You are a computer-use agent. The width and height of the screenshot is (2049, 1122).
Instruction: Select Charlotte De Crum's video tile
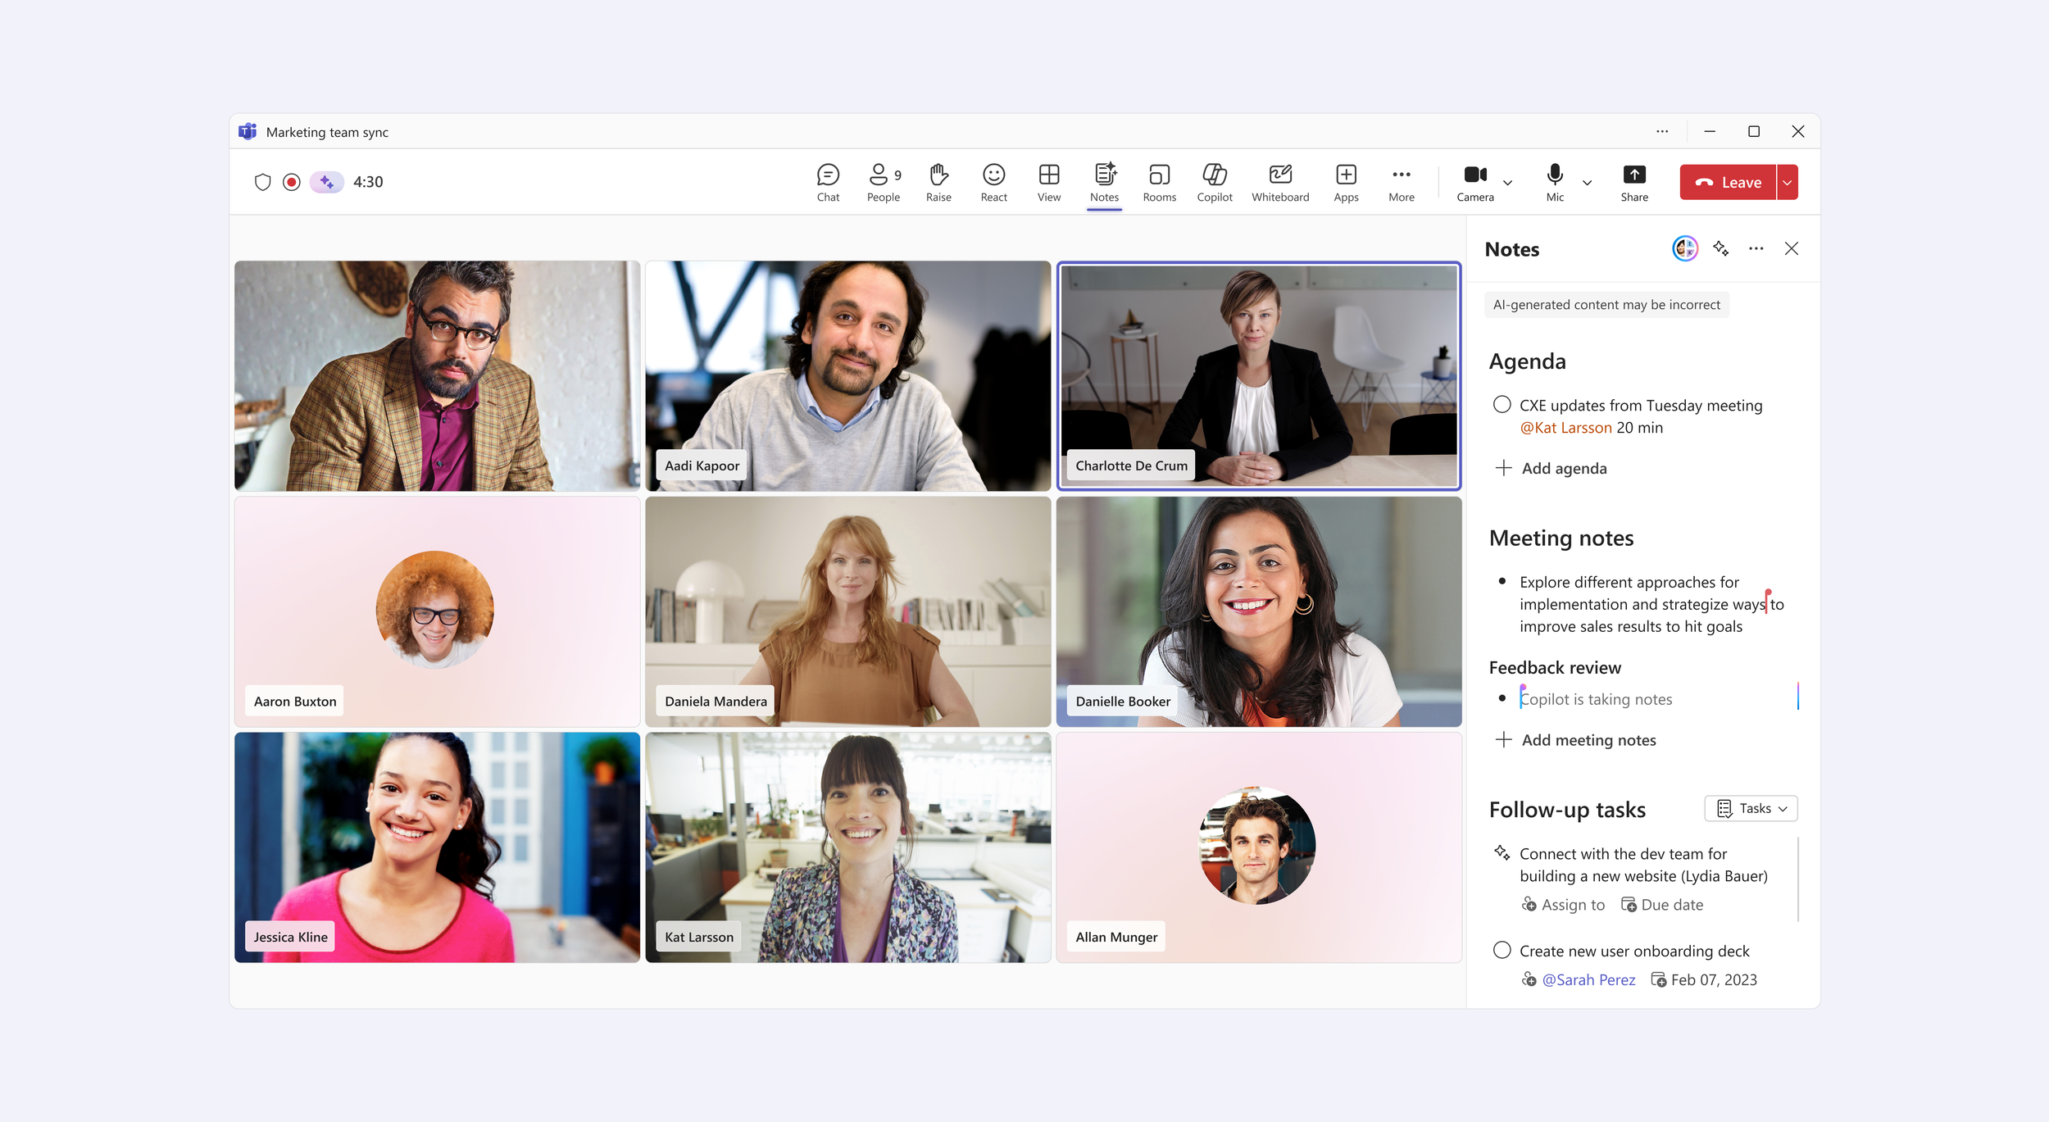pyautogui.click(x=1258, y=376)
